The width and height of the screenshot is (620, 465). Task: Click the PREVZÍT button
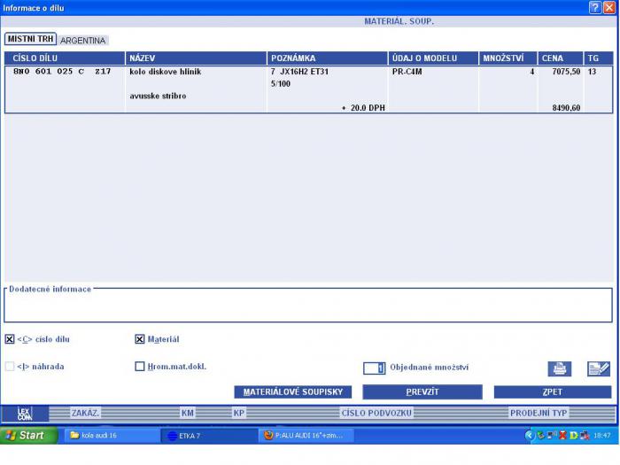click(x=422, y=391)
